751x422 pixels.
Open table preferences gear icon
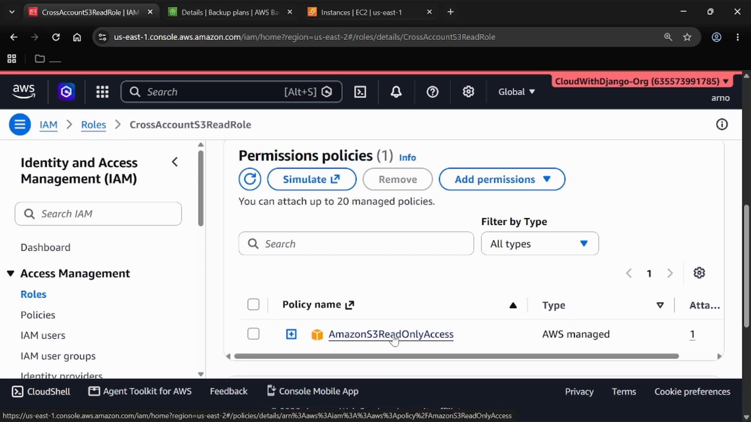699,273
